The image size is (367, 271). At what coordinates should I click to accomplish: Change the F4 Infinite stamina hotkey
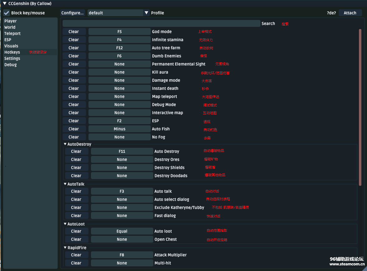coord(119,40)
